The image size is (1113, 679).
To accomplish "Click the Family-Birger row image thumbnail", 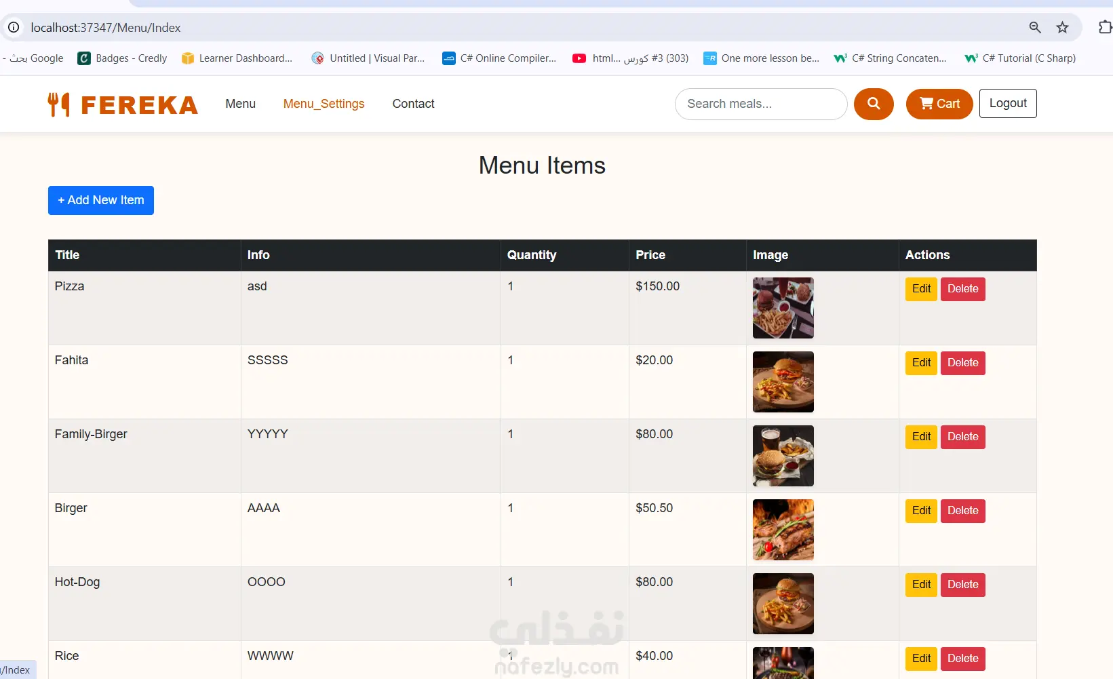I will point(783,456).
